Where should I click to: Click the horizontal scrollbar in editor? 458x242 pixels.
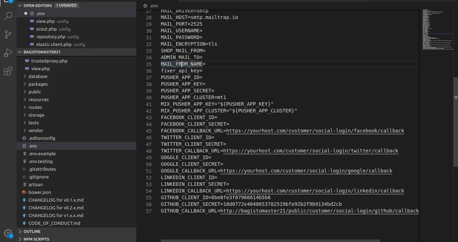coord(270,241)
